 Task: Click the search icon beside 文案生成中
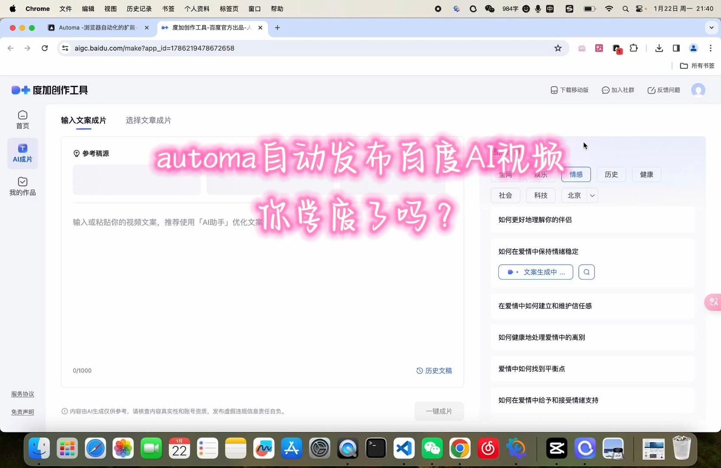point(587,272)
